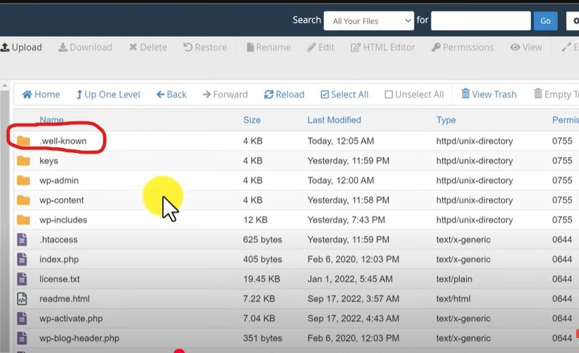Click the Restore toolbar button

[205, 47]
